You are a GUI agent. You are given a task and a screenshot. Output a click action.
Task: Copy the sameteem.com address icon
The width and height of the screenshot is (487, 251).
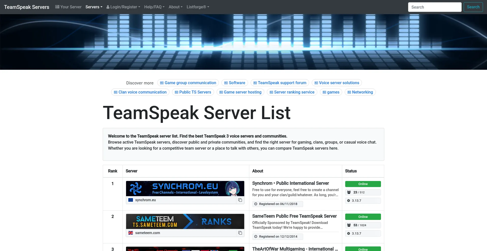tap(240, 233)
